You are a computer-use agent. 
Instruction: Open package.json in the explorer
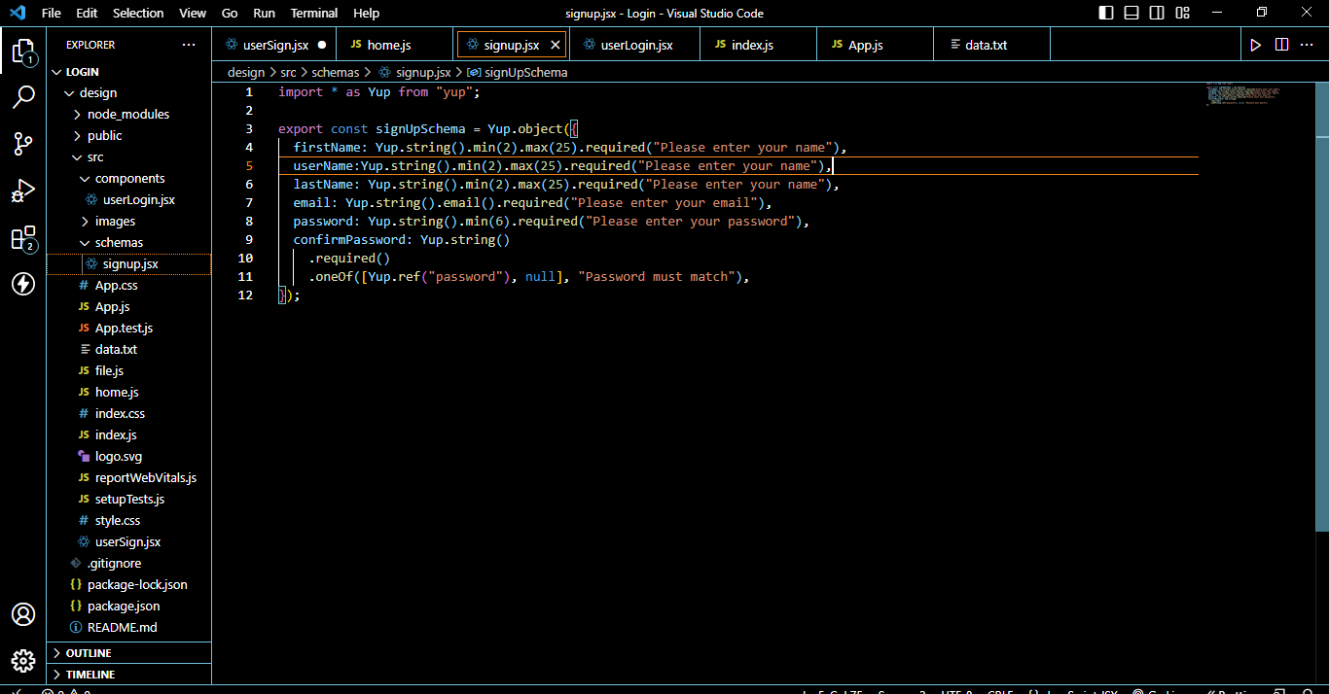[x=128, y=607]
